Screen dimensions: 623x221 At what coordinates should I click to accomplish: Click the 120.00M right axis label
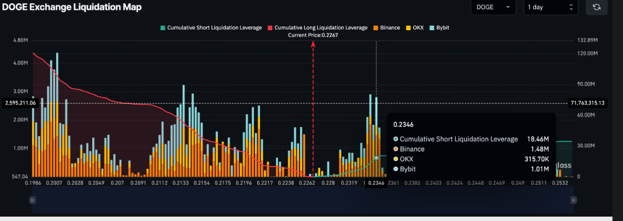coord(587,53)
